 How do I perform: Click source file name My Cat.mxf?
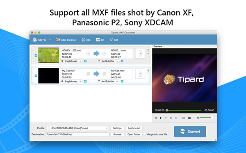click(68, 71)
